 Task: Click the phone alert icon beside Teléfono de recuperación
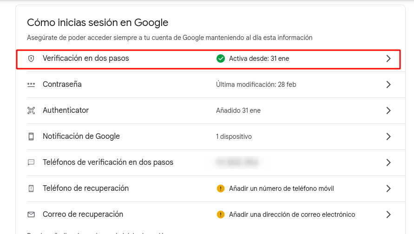pyautogui.click(x=31, y=188)
